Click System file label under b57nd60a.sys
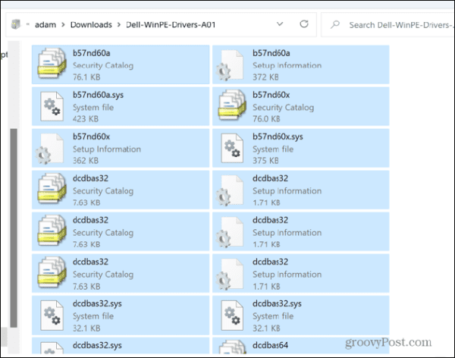 93,108
